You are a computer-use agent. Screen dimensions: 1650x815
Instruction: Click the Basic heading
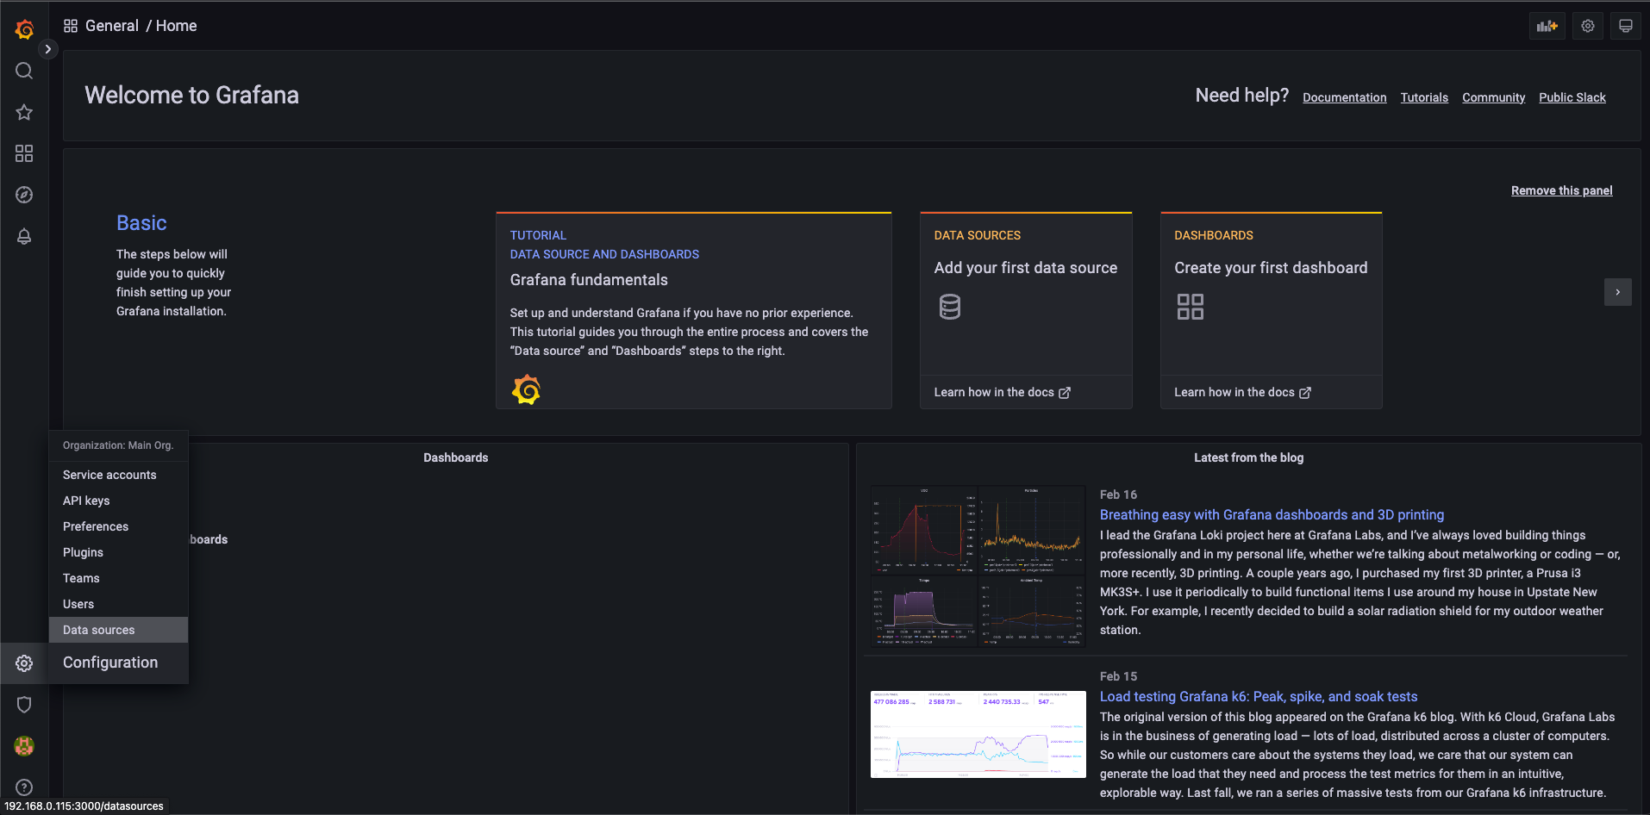click(141, 223)
